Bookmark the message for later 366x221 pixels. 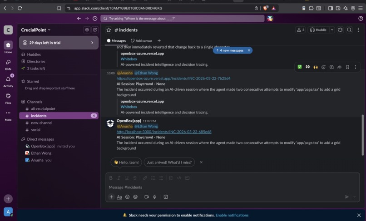click(347, 67)
